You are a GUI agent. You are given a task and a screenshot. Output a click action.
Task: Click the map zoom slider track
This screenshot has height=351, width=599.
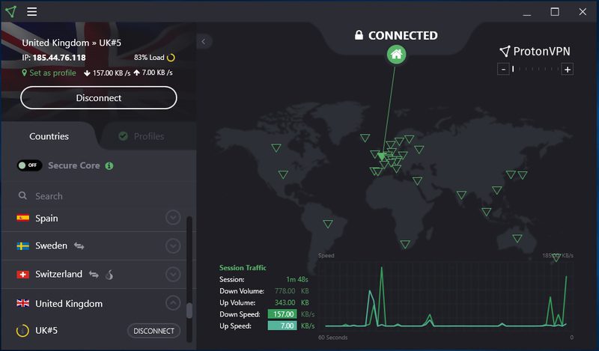pos(535,69)
